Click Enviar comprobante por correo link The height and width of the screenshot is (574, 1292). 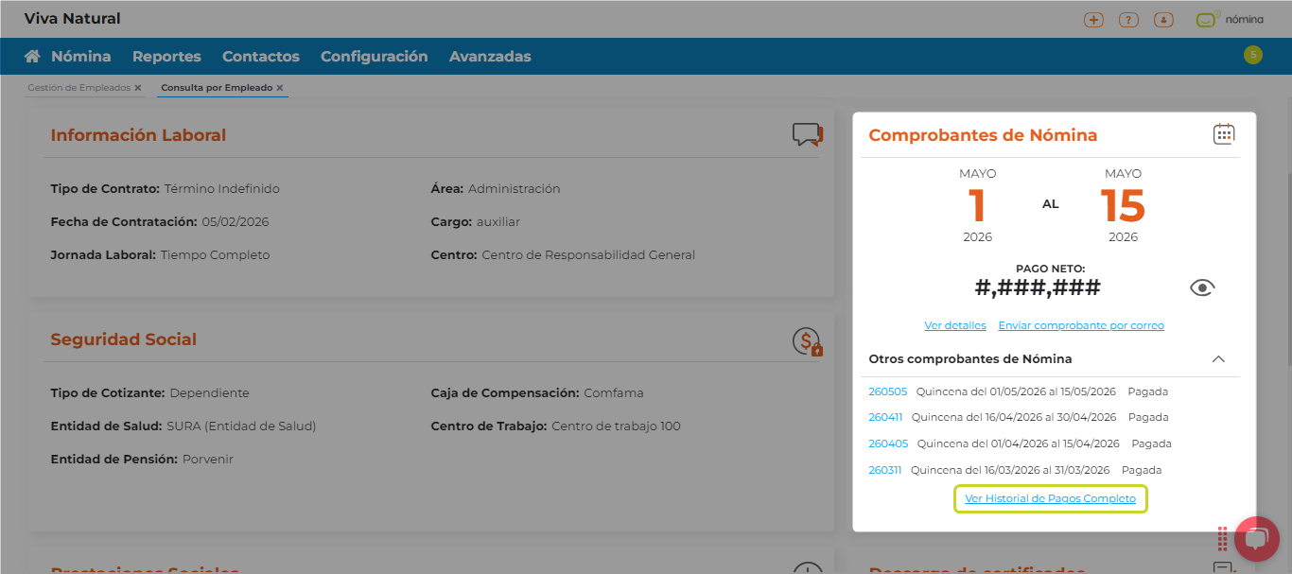[x=1080, y=325]
